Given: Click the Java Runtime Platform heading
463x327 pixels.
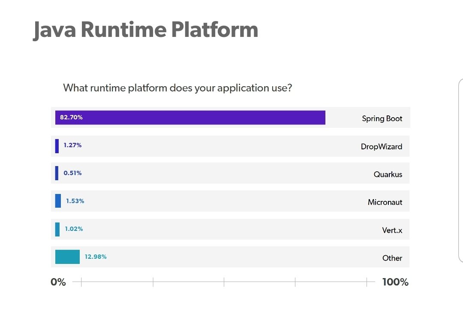Looking at the screenshot, I should [x=146, y=30].
